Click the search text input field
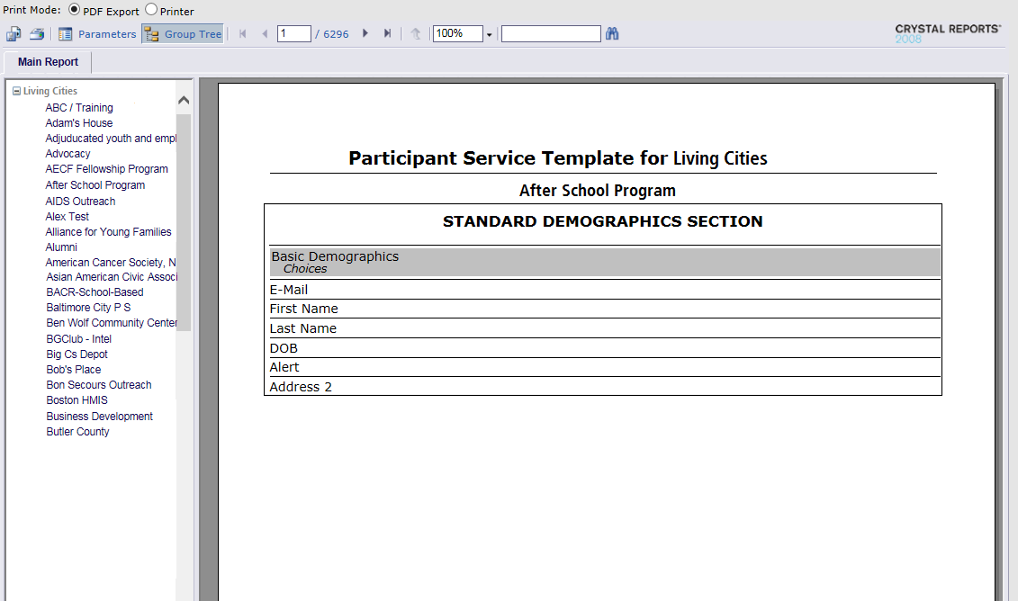Viewport: 1018px width, 601px height. (x=551, y=34)
